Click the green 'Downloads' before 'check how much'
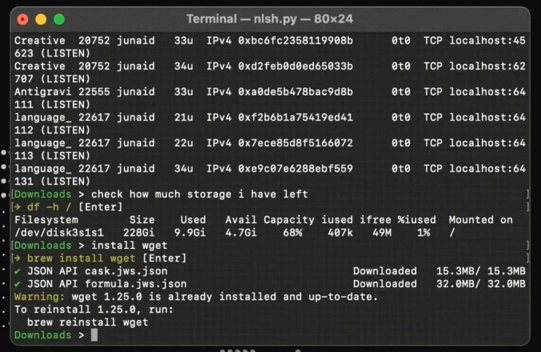Image resolution: width=541 pixels, height=352 pixels. point(43,195)
